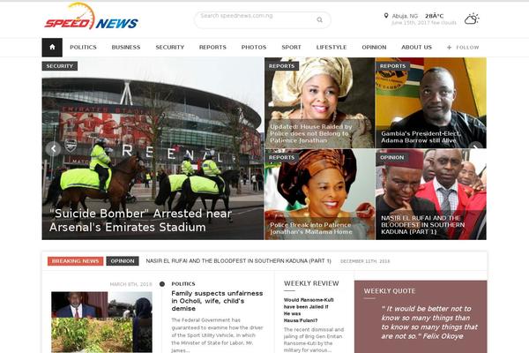Click Politics category above Ocholi article
Screen dimensions: 529x353
click(183, 284)
